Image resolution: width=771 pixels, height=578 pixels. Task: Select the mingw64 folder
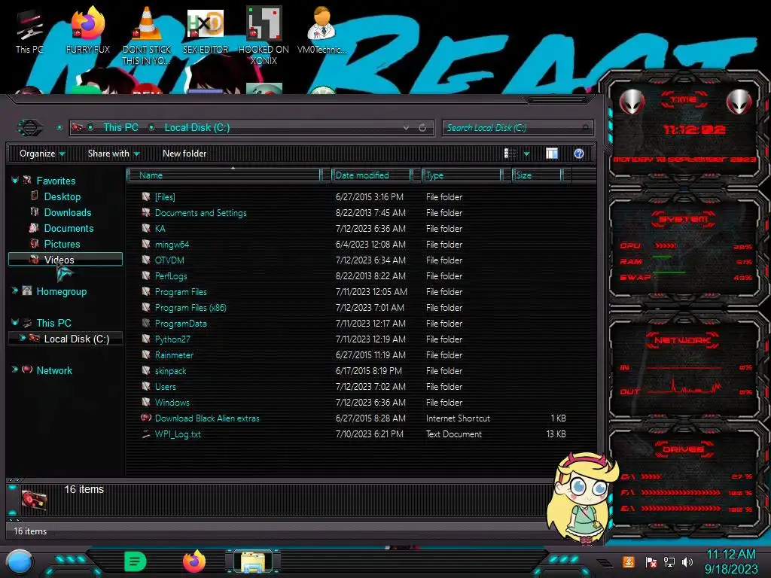172,245
